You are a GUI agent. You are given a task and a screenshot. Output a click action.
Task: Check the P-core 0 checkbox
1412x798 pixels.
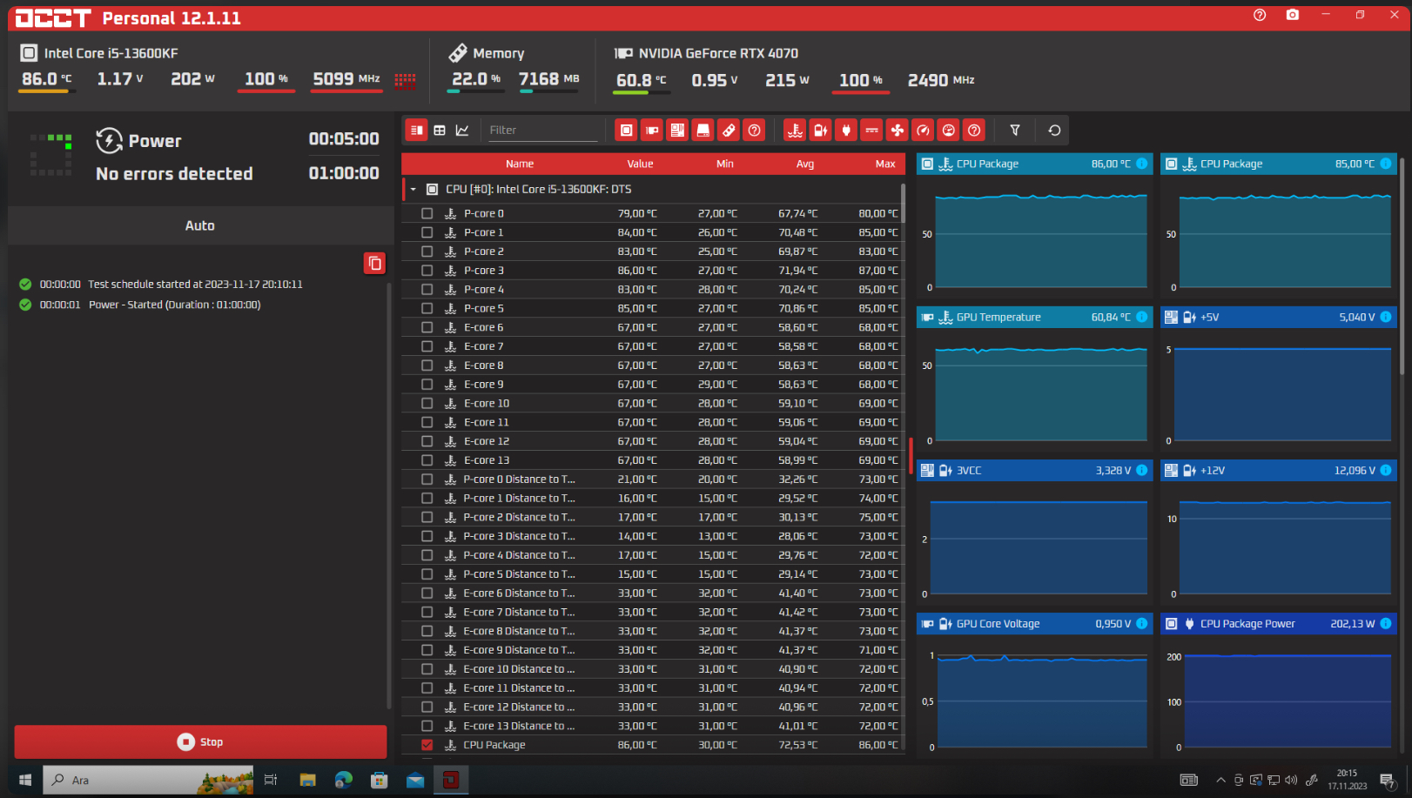(427, 213)
